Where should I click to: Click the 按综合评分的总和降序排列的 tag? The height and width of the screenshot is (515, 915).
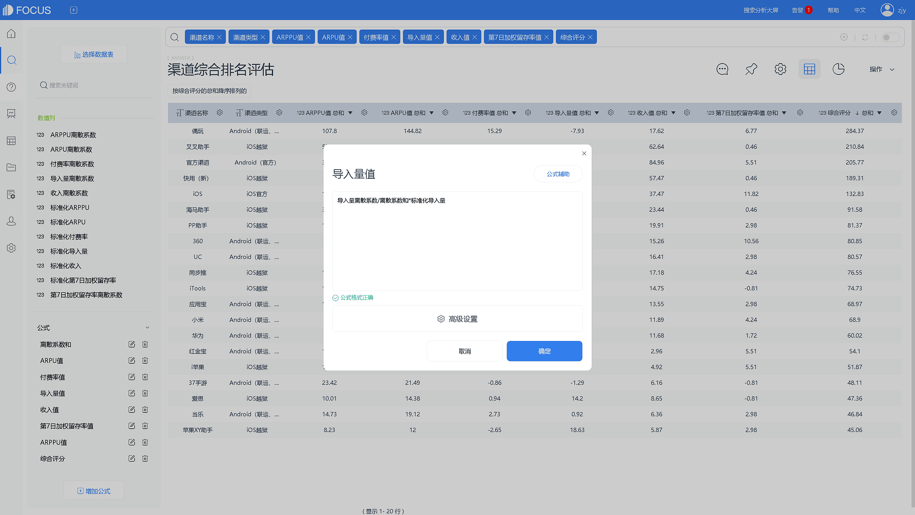click(x=210, y=91)
